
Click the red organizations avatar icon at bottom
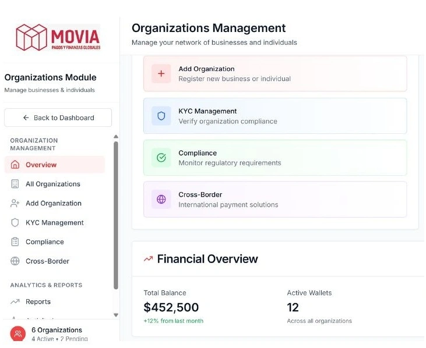pos(18,333)
